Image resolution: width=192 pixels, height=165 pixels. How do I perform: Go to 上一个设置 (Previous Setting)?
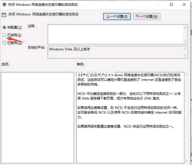tap(117, 16)
